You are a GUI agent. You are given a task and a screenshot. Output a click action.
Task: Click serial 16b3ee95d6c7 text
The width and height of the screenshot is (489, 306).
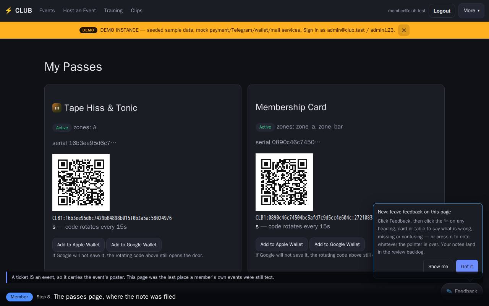pos(84,143)
